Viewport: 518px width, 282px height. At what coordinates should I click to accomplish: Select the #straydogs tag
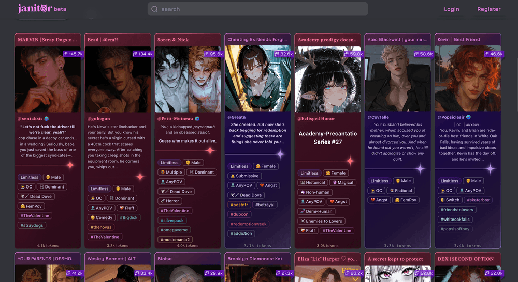tap(32, 225)
